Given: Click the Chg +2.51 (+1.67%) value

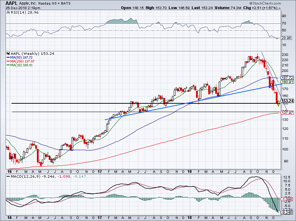Looking at the screenshot, I should click(x=260, y=8).
